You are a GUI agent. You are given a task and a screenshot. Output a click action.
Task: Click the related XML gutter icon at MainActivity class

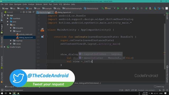tap(42, 30)
